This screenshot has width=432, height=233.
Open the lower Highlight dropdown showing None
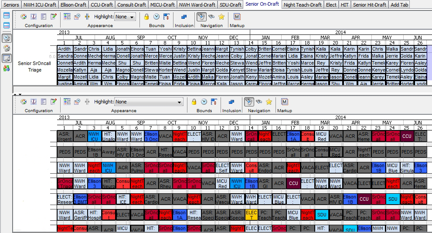pos(149,102)
